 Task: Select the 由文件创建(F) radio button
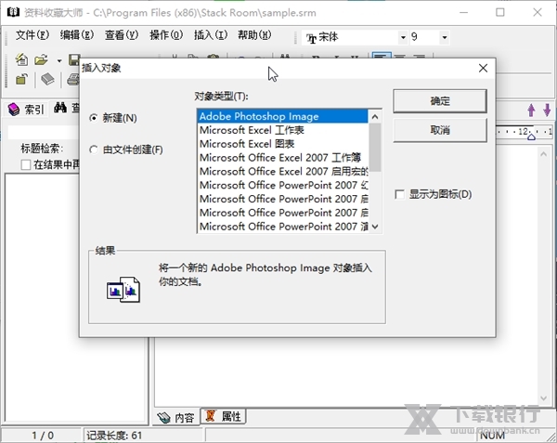click(x=94, y=150)
